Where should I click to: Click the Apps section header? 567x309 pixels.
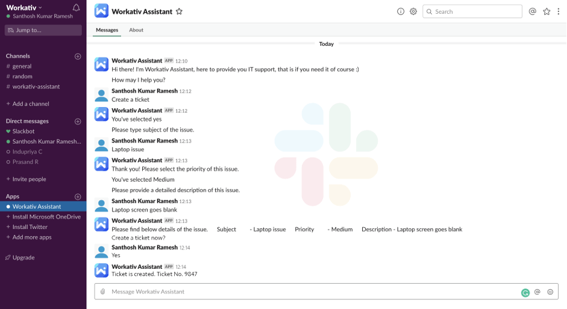[12, 197]
